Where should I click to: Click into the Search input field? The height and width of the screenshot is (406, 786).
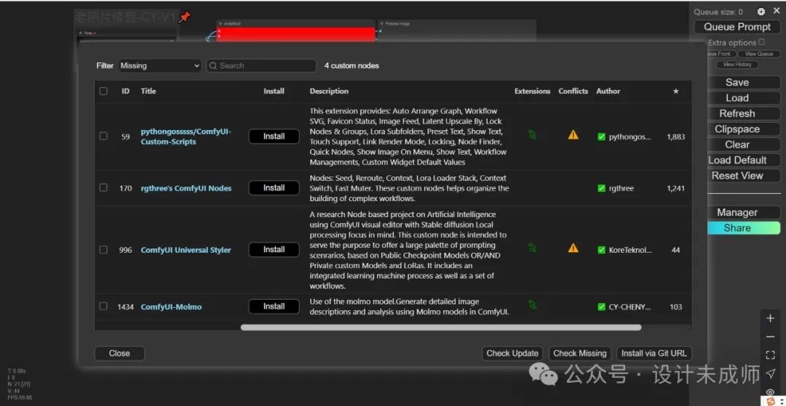pyautogui.click(x=262, y=65)
